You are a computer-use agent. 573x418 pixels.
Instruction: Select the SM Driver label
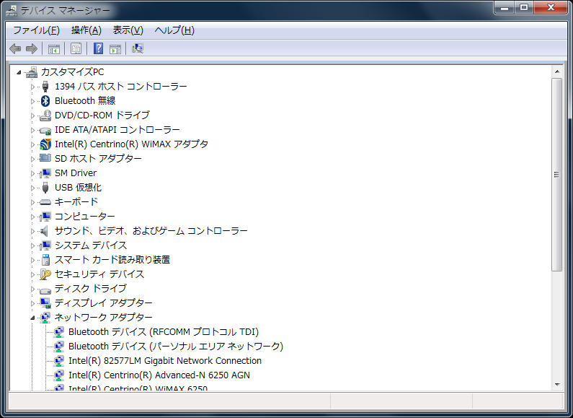[76, 173]
